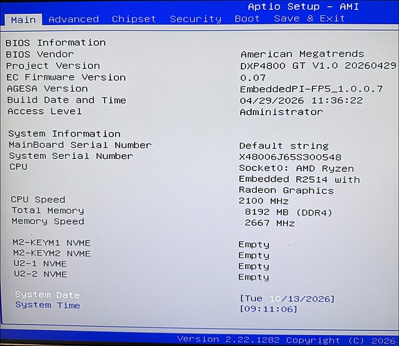Click the System Serial Number label
This screenshot has height=346, width=399.
[71, 156]
